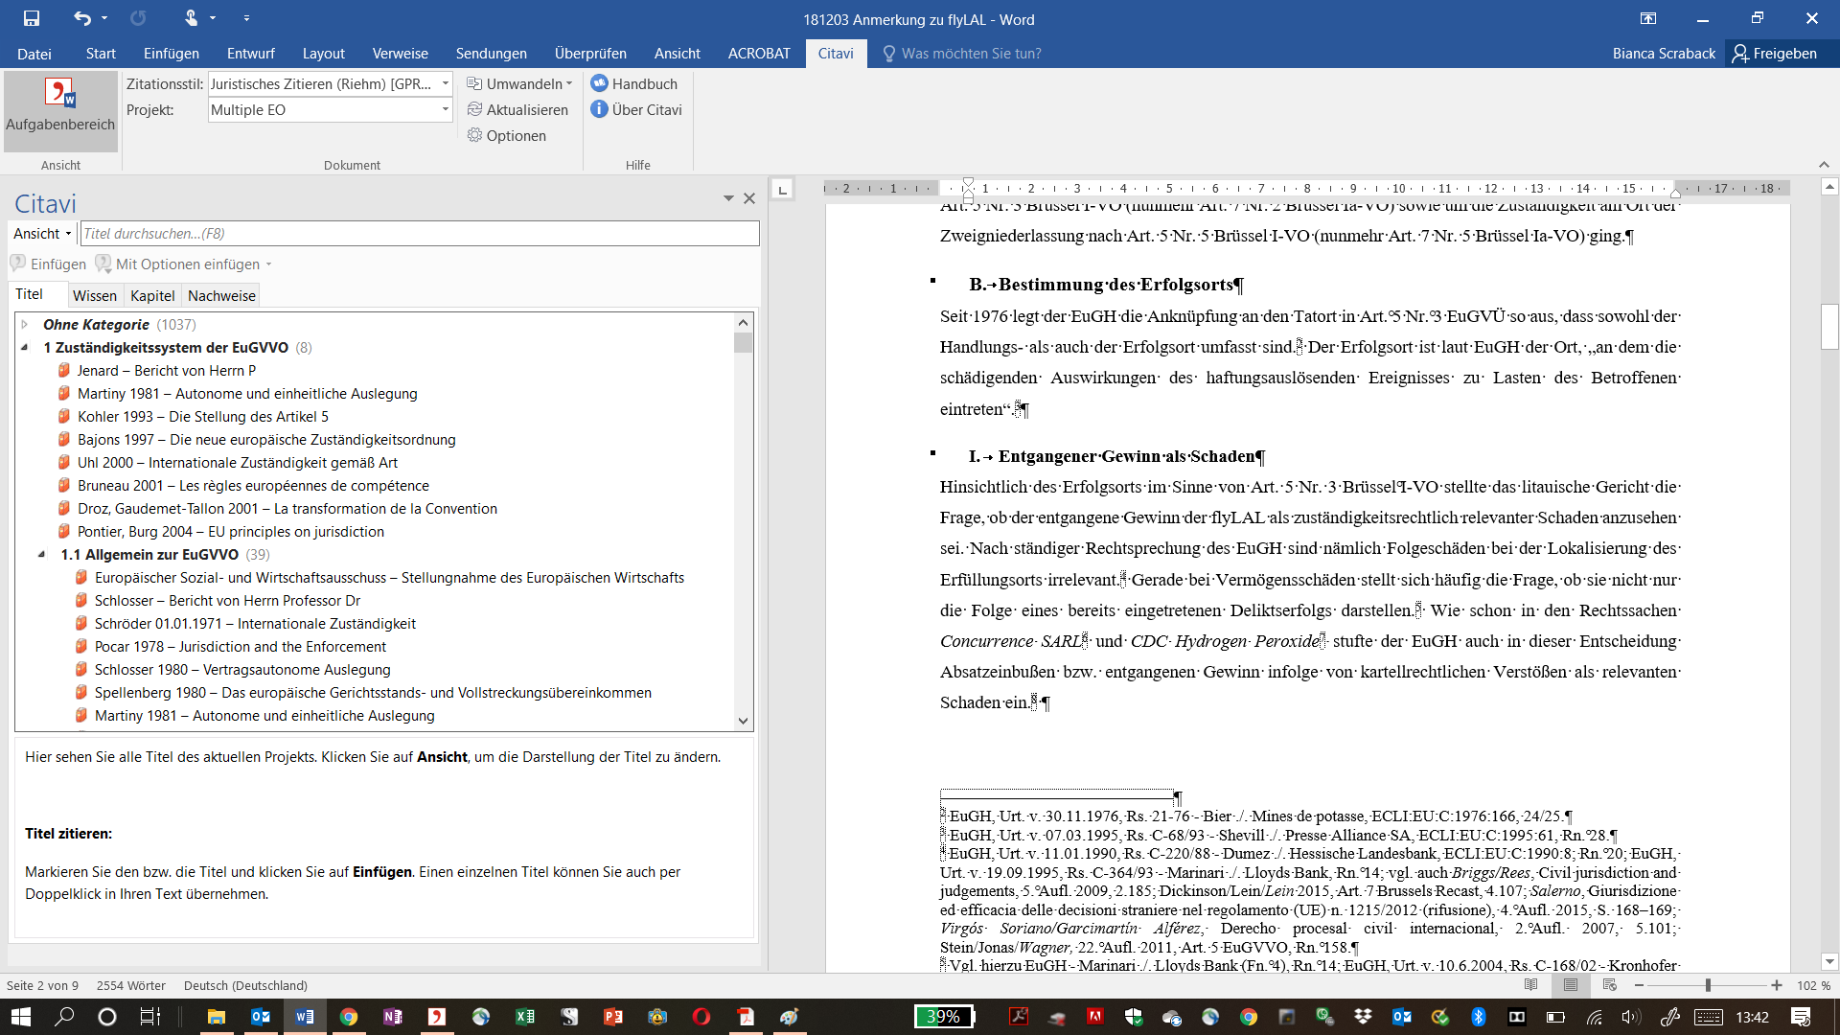1840x1035 pixels.
Task: Open Citavi Optionen gear
Action: point(474,136)
